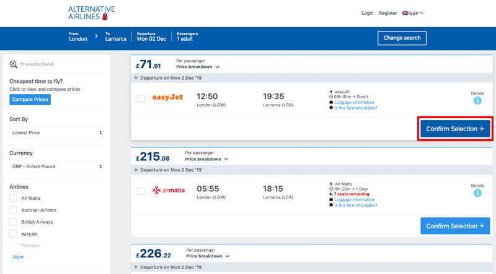Open Details info icon for Air Malta flight
The height and width of the screenshot is (274, 496).
point(477,193)
